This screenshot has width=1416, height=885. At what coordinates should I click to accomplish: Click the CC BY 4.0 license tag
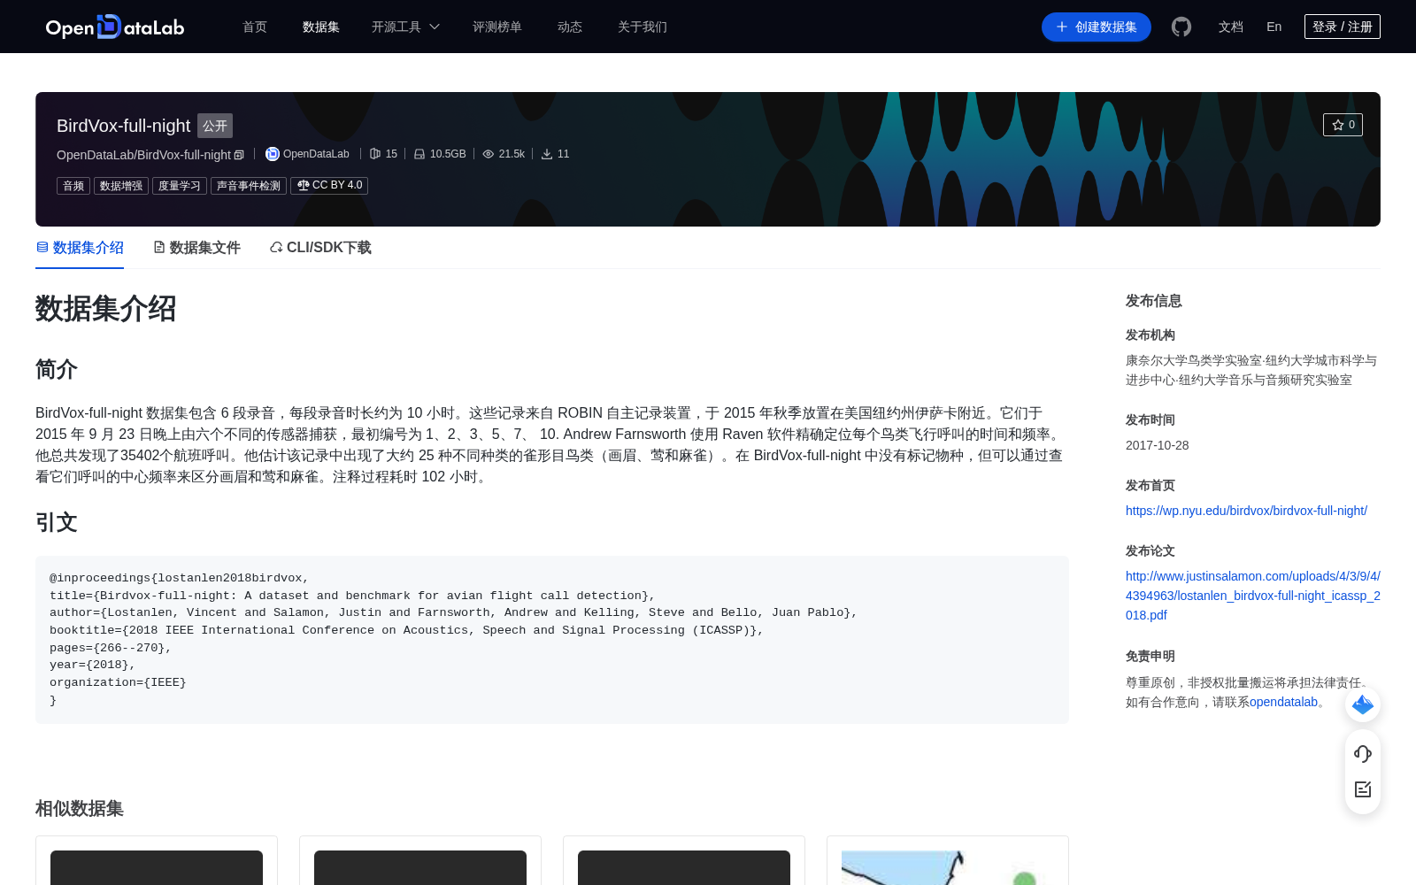329,186
